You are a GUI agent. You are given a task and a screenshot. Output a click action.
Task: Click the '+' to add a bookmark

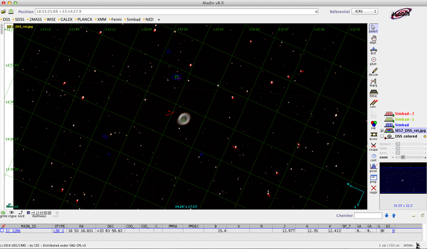159,19
